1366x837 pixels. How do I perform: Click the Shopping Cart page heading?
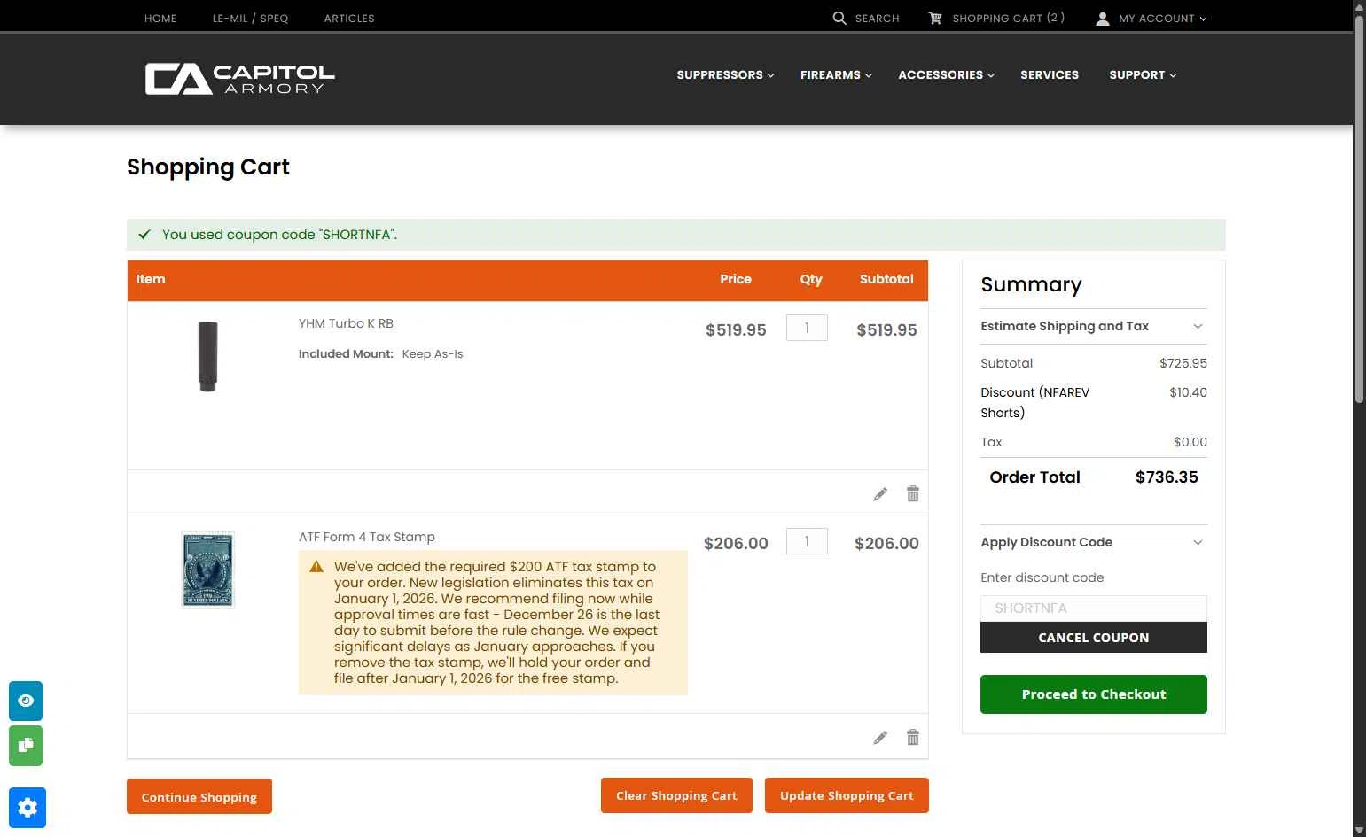click(x=208, y=167)
